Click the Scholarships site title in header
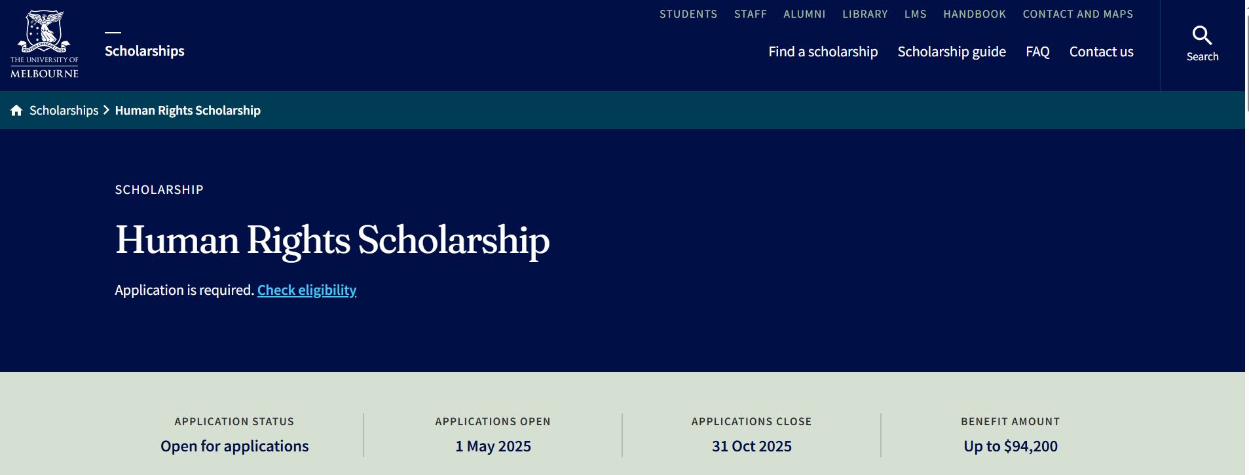The image size is (1249, 475). [x=145, y=51]
